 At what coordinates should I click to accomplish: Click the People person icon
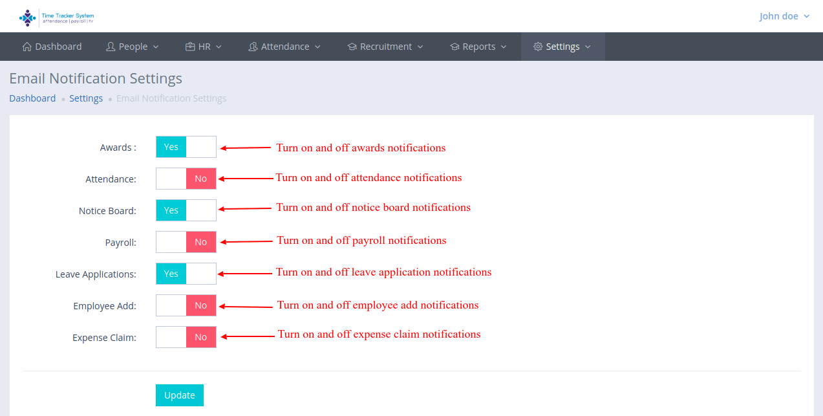click(x=111, y=47)
